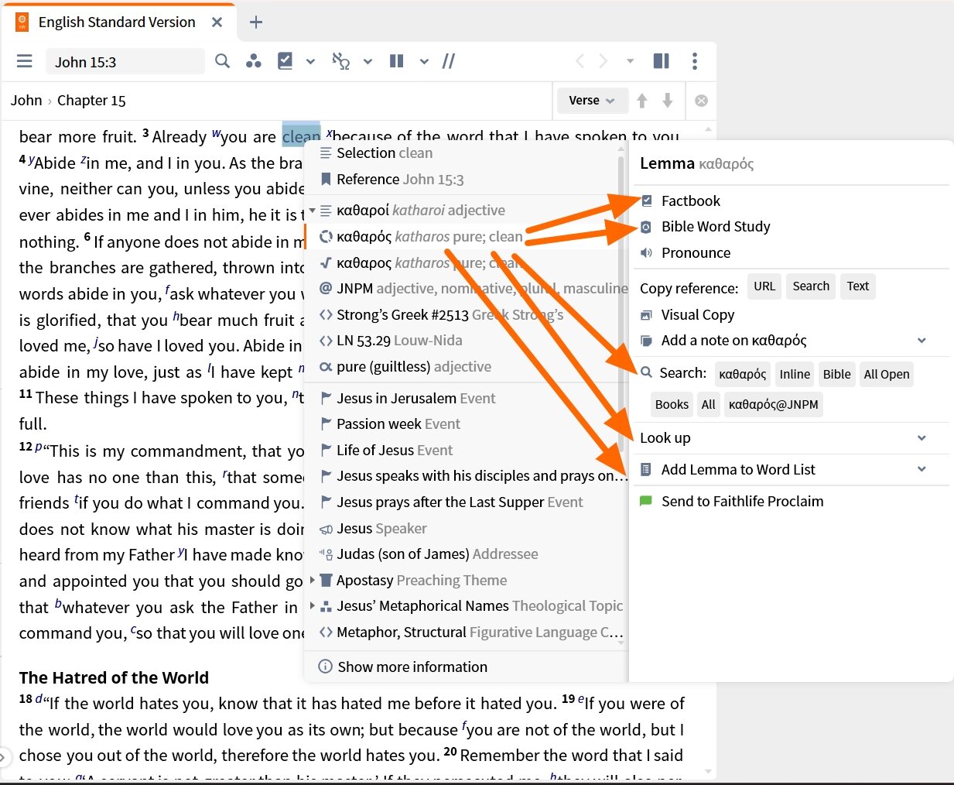Expand the Factbook toolbar dropdown arrow

(x=310, y=61)
